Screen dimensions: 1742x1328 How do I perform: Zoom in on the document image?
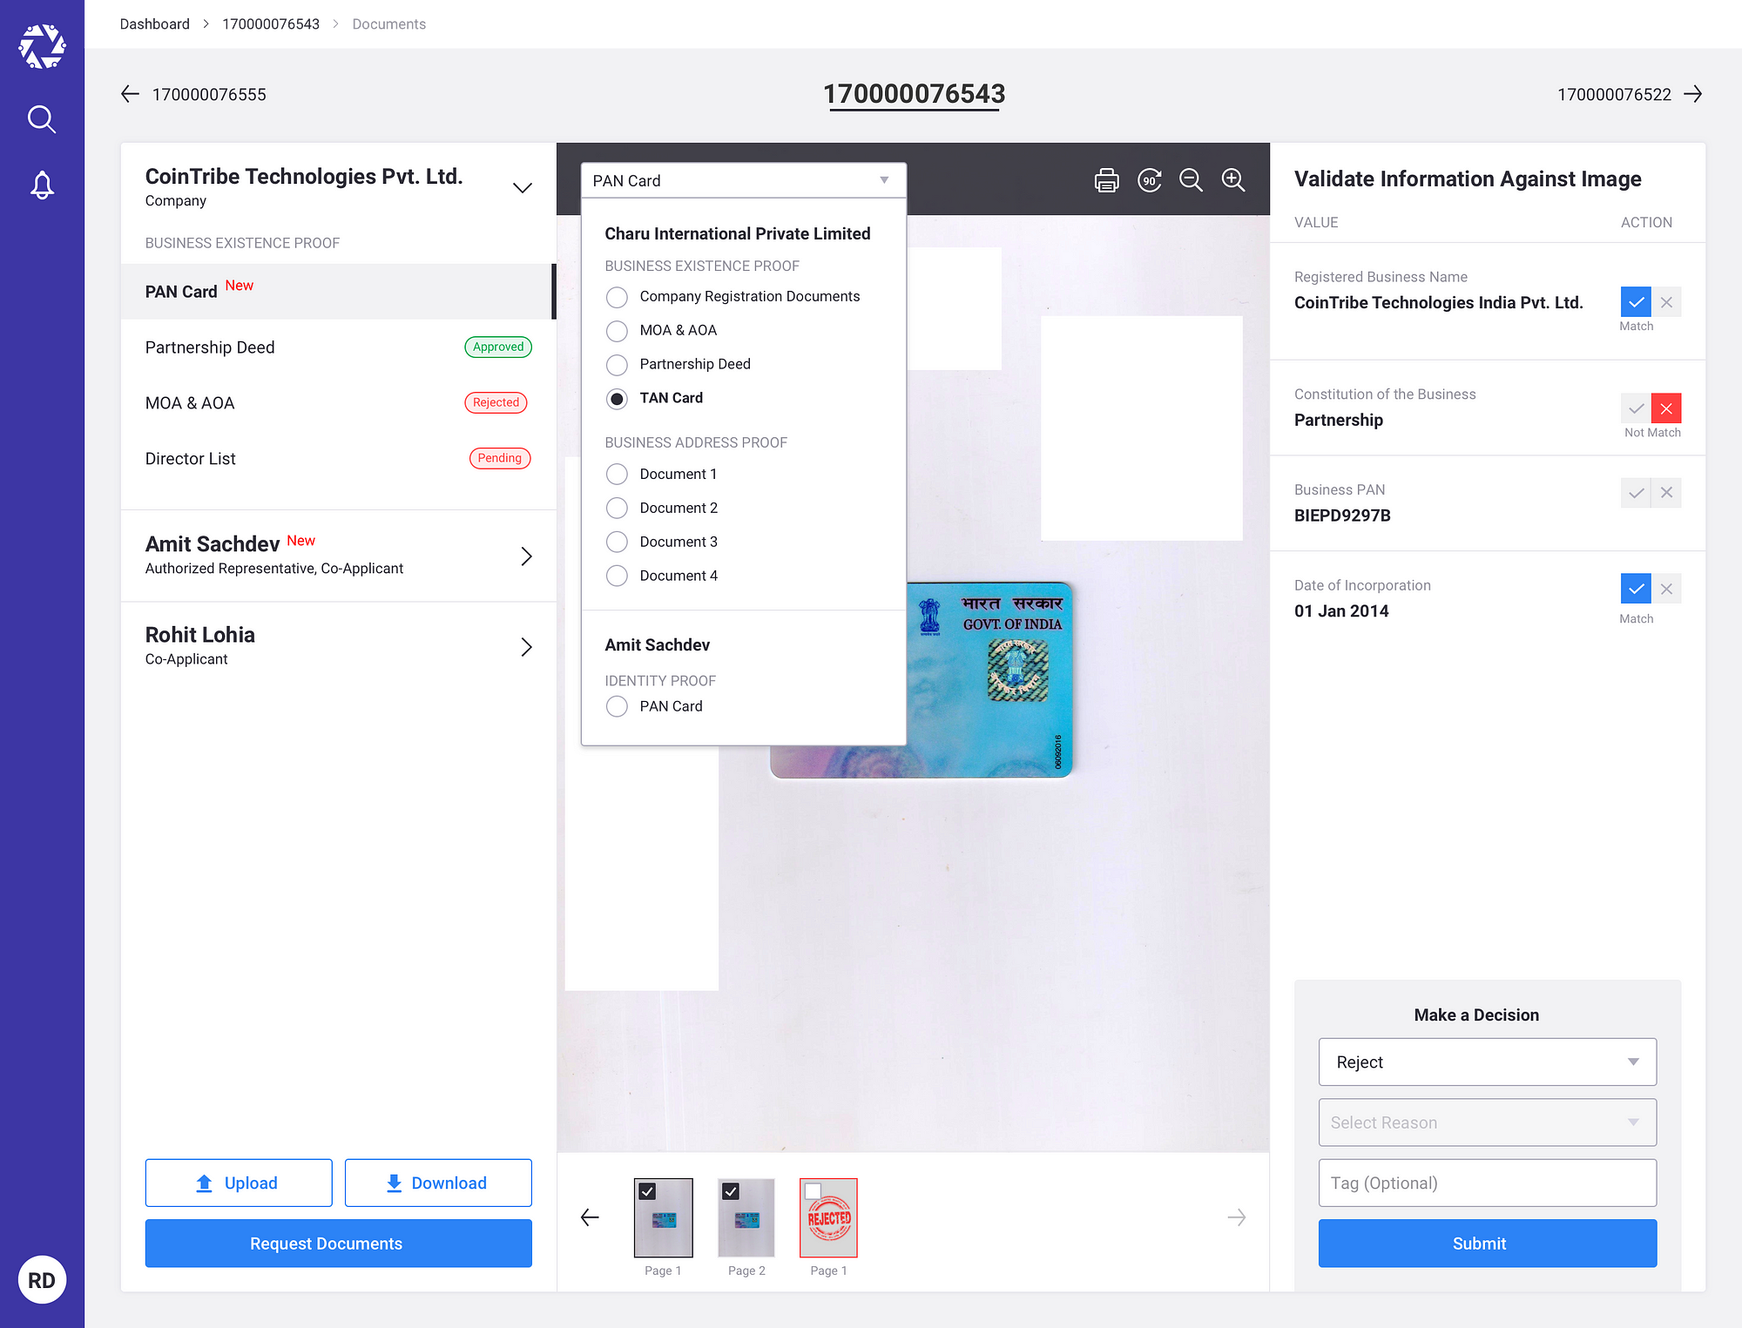pyautogui.click(x=1232, y=180)
